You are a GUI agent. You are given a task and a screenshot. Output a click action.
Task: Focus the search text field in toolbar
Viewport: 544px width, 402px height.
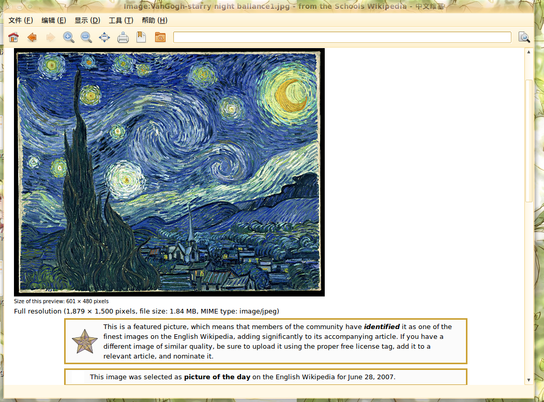(x=342, y=37)
